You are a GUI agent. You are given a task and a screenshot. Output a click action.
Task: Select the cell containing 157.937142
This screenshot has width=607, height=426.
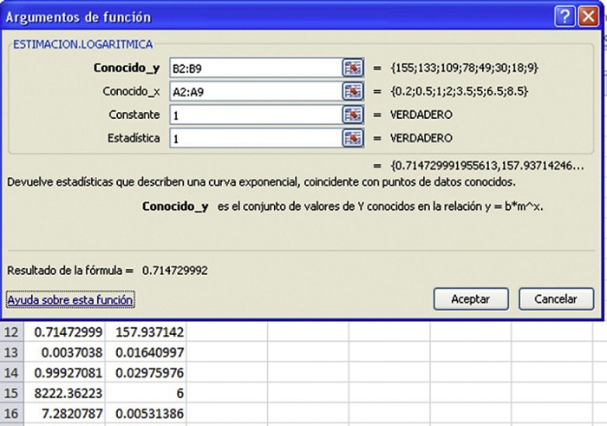tap(147, 332)
